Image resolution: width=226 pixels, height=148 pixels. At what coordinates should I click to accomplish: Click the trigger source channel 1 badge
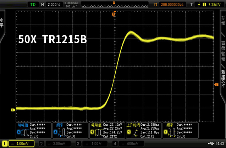point(204,5)
